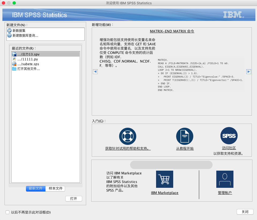Click the lifebuoy help and support icon
Image resolution: width=257 pixels, height=220 pixels.
(x=128, y=136)
